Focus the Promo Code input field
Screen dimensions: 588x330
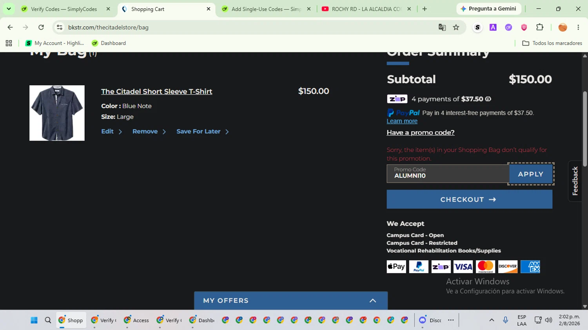pyautogui.click(x=448, y=174)
